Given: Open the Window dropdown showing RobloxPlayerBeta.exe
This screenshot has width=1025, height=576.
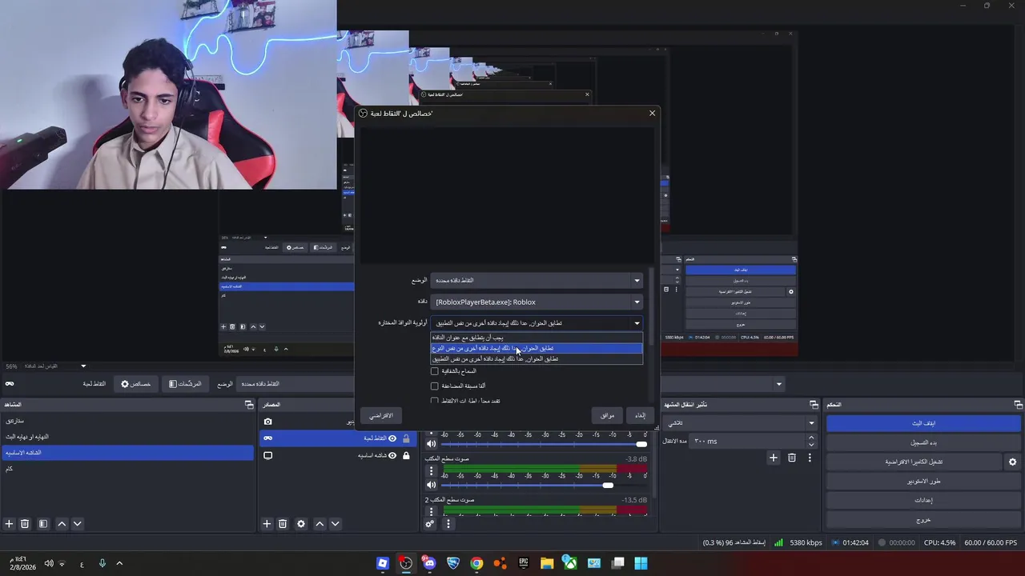Looking at the screenshot, I should tap(537, 302).
